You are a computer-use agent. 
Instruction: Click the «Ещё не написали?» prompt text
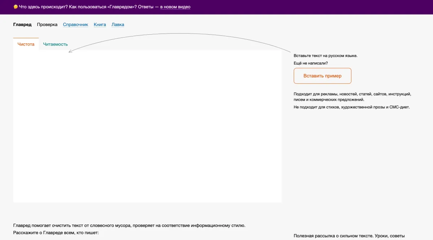point(311,63)
